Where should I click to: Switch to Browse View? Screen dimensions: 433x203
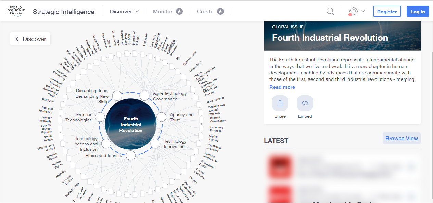click(x=402, y=139)
